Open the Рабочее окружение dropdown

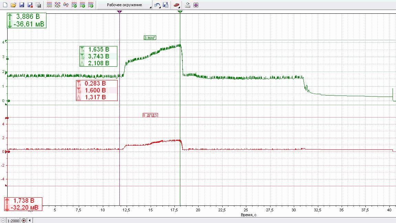(x=125, y=5)
